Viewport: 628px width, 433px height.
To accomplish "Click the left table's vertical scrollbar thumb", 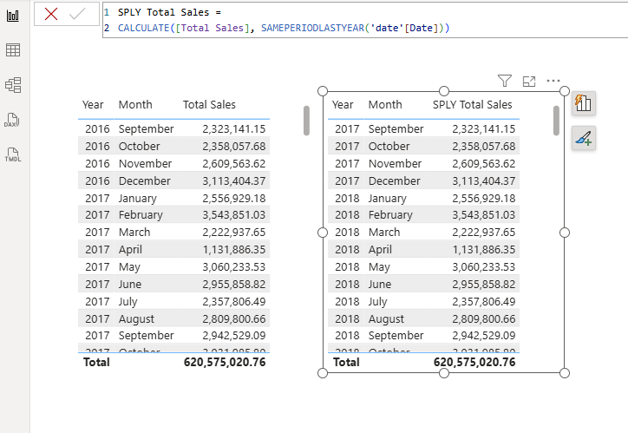I will [306, 121].
